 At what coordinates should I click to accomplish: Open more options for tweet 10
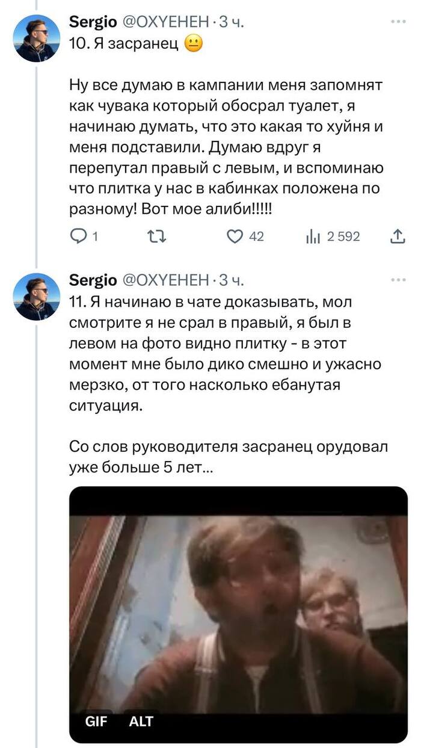pos(398,22)
